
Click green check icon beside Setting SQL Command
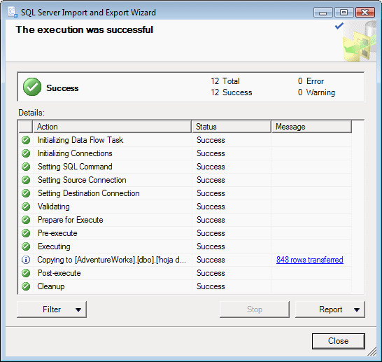[x=26, y=167]
